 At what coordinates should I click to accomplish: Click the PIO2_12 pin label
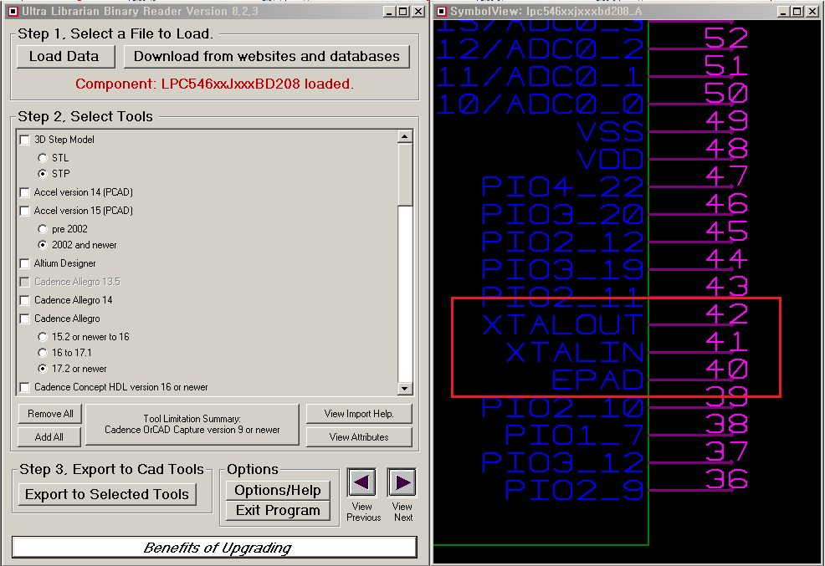point(563,242)
